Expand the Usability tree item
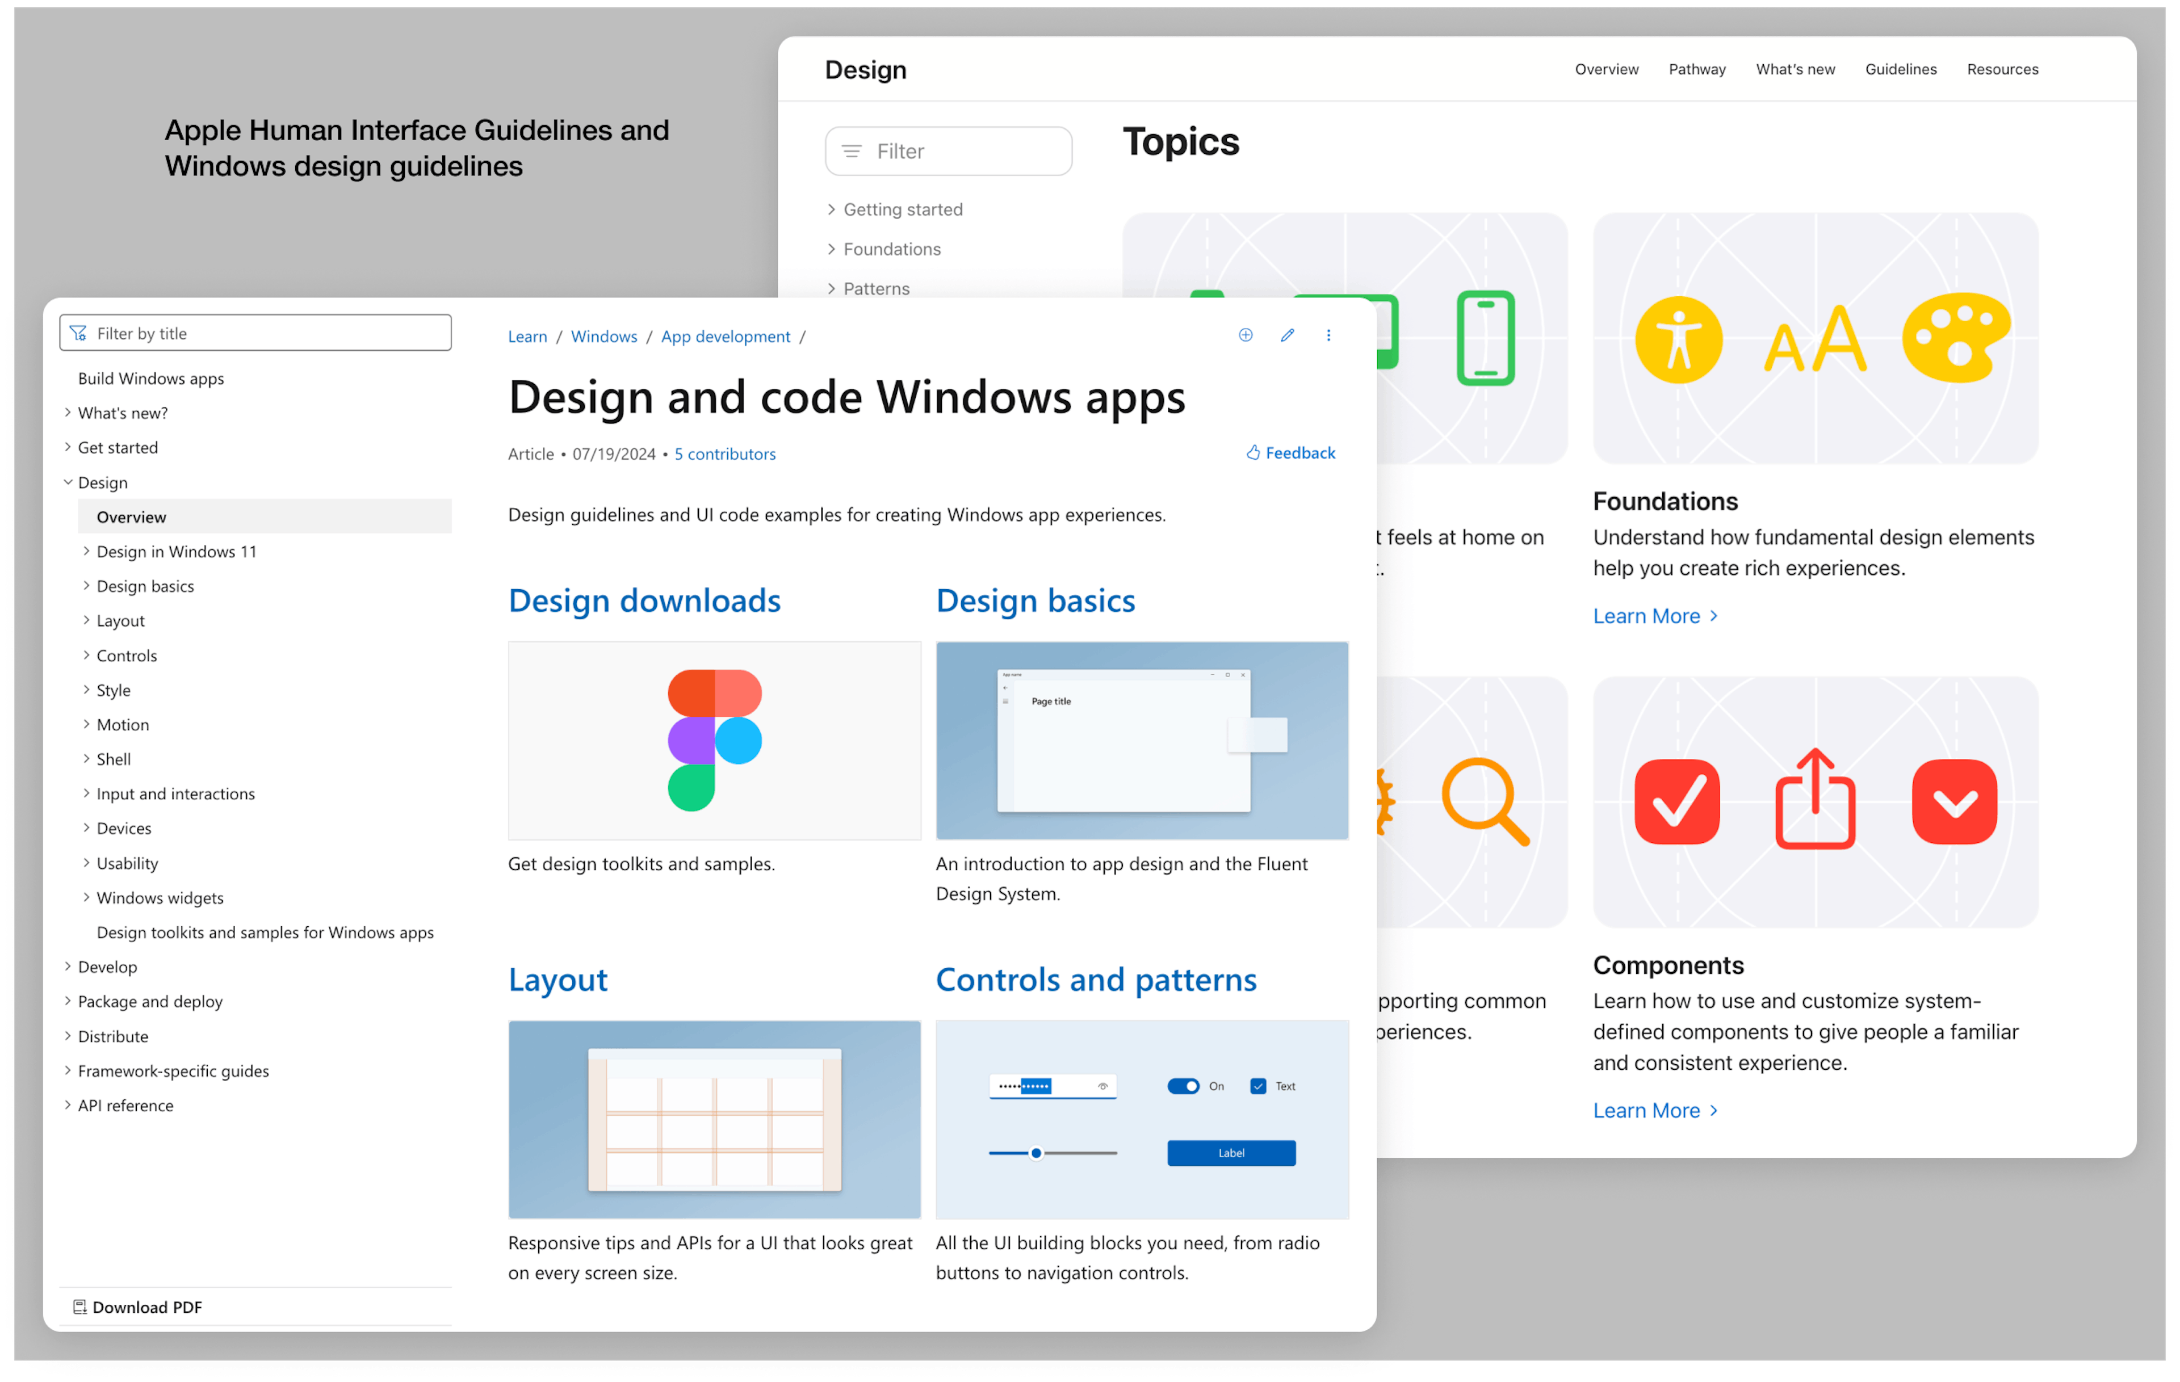The width and height of the screenshot is (2180, 1382). click(87, 863)
